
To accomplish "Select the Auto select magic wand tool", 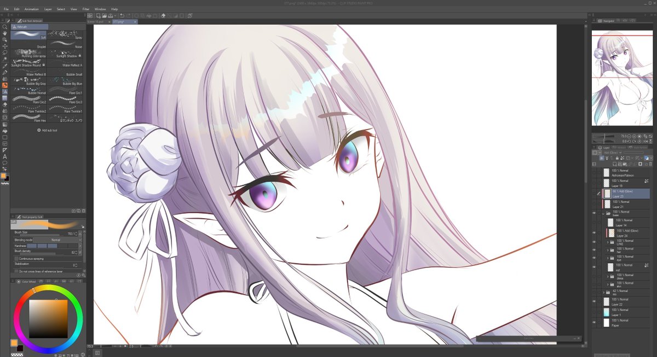I will pos(5,59).
